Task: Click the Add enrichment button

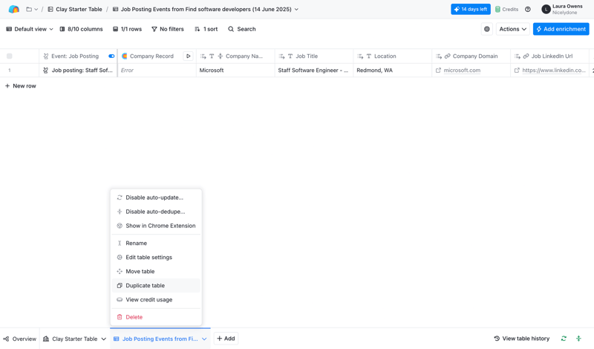Action: (561, 29)
